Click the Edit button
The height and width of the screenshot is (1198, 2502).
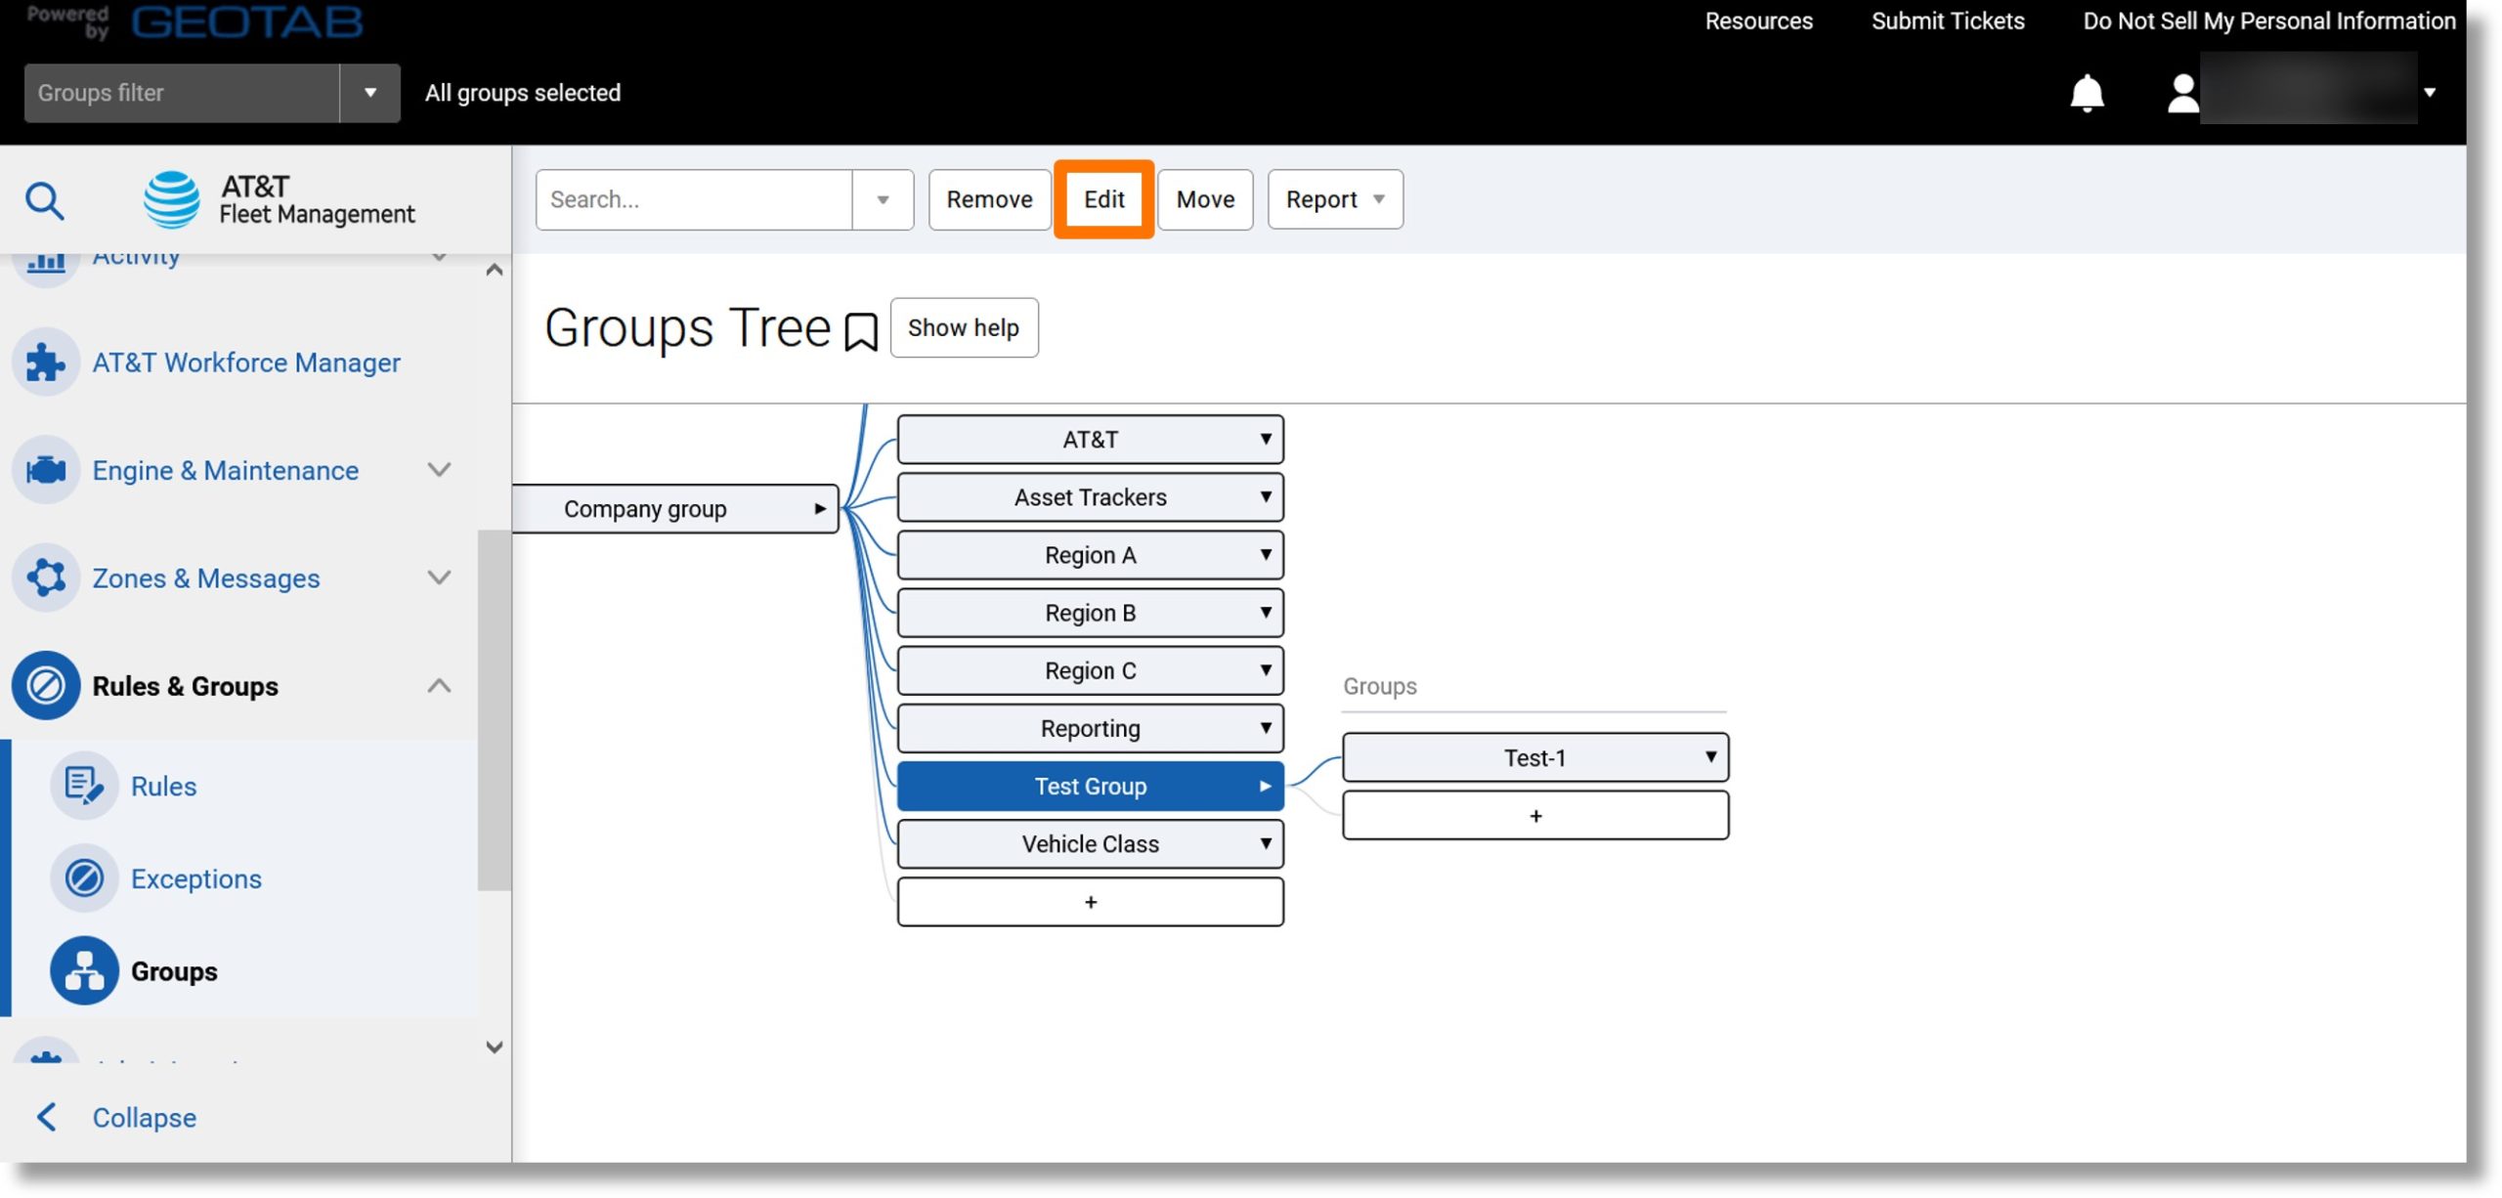(x=1103, y=199)
